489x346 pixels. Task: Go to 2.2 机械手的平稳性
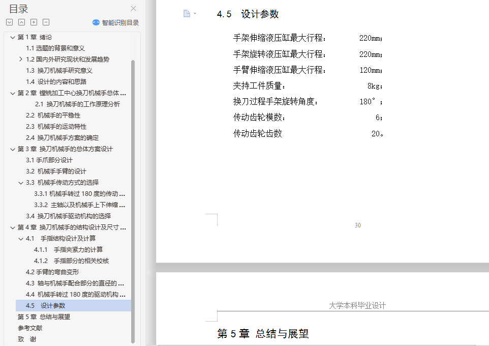pyautogui.click(x=53, y=115)
